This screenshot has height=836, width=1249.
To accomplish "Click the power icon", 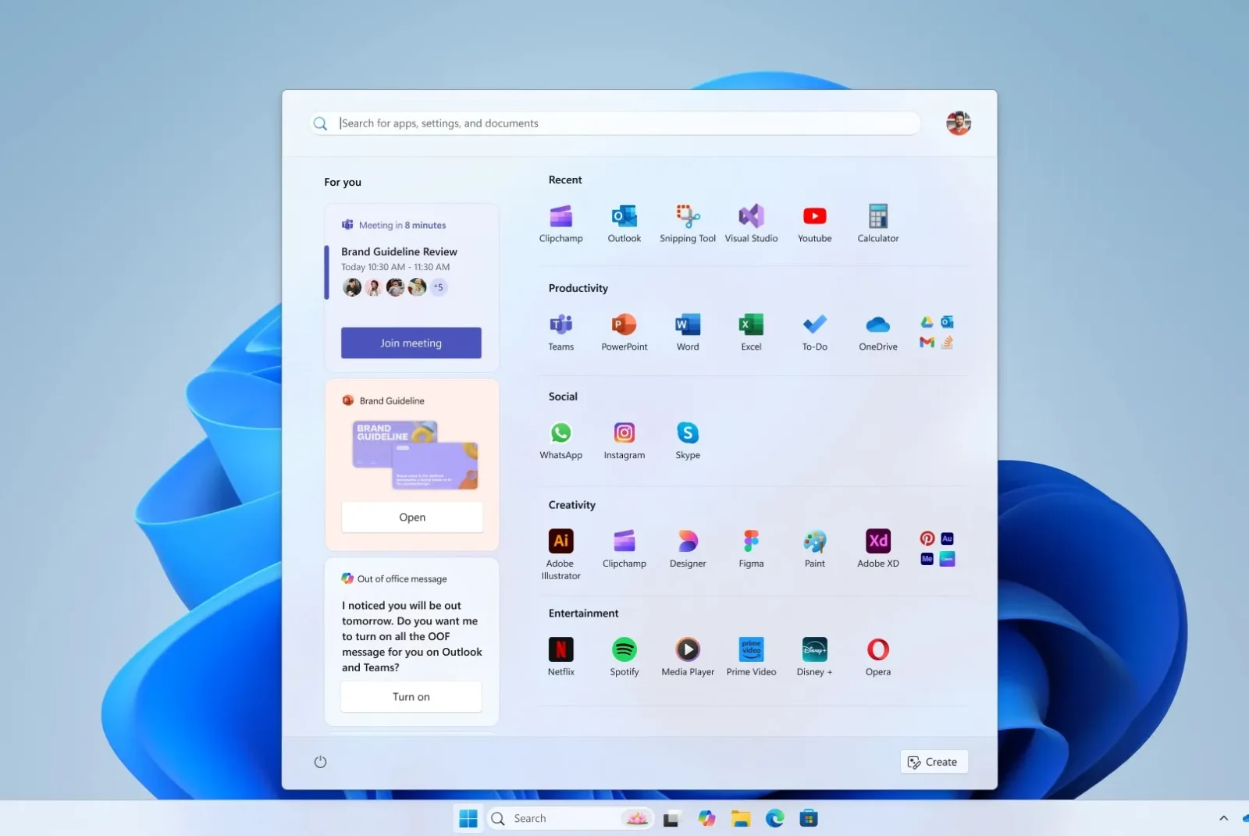I will point(321,762).
